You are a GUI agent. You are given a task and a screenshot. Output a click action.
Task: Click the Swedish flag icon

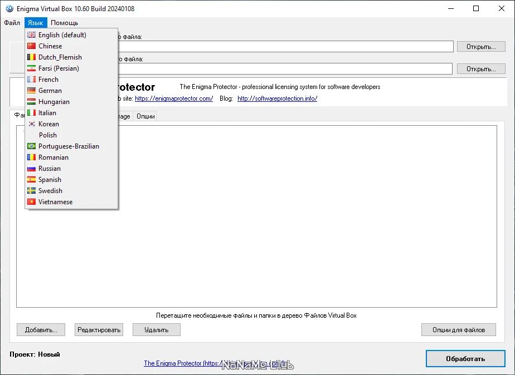point(32,191)
